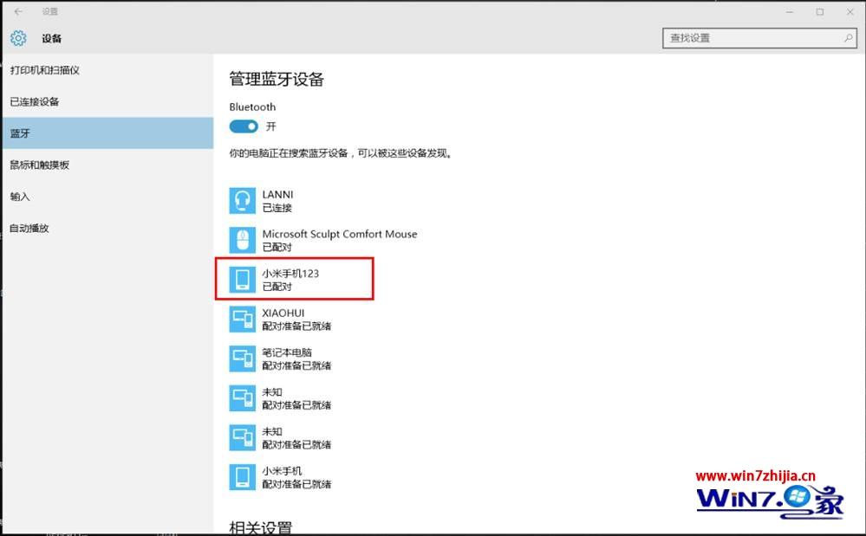Select the XIAOHUI device name
866x536 pixels.
[283, 313]
